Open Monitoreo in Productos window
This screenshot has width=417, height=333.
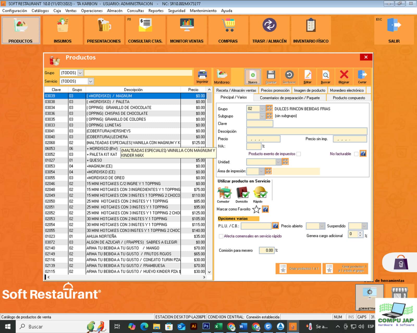222,77
